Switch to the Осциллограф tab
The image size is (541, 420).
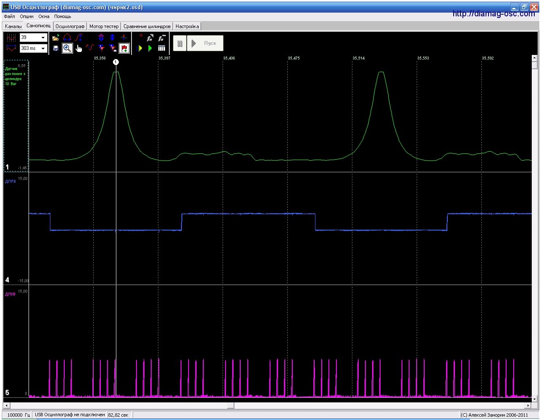tap(70, 26)
